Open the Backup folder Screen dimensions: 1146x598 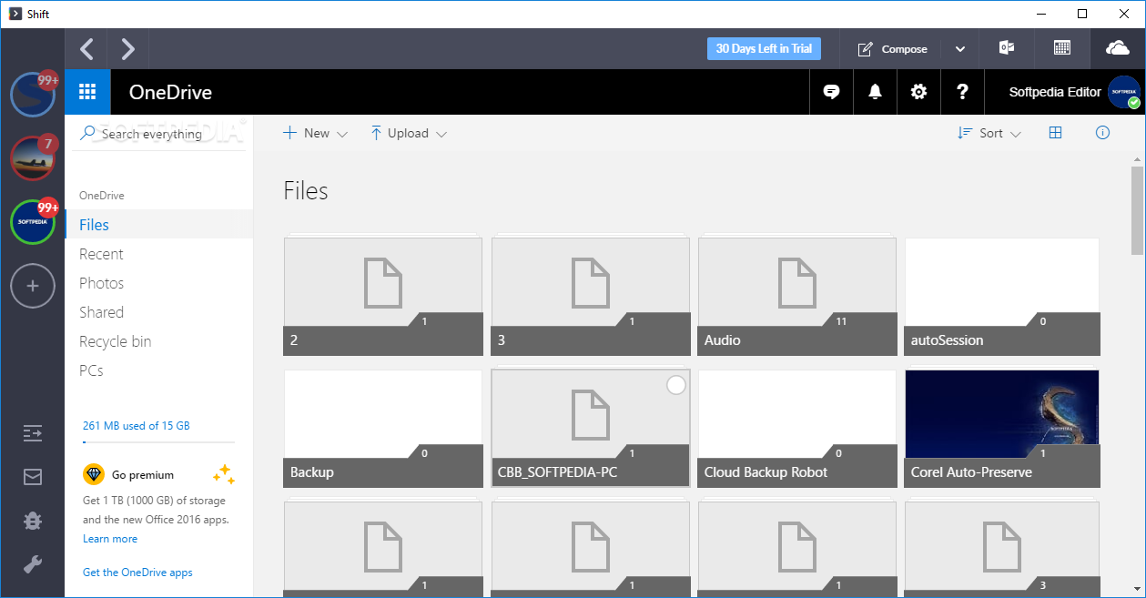383,429
